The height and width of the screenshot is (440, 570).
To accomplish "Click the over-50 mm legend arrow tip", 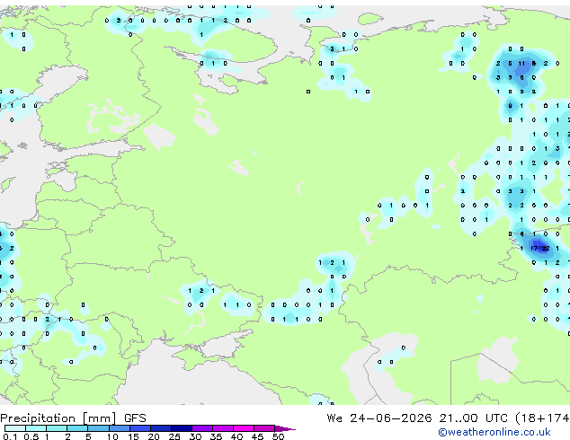I will pyautogui.click(x=285, y=428).
